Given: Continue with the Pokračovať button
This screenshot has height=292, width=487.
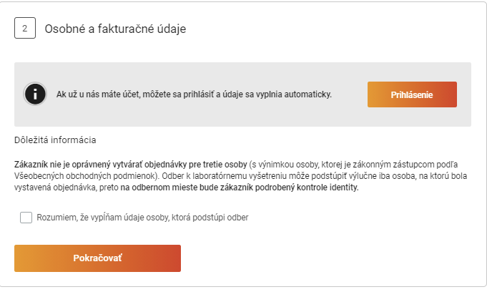Looking at the screenshot, I should (97, 258).
